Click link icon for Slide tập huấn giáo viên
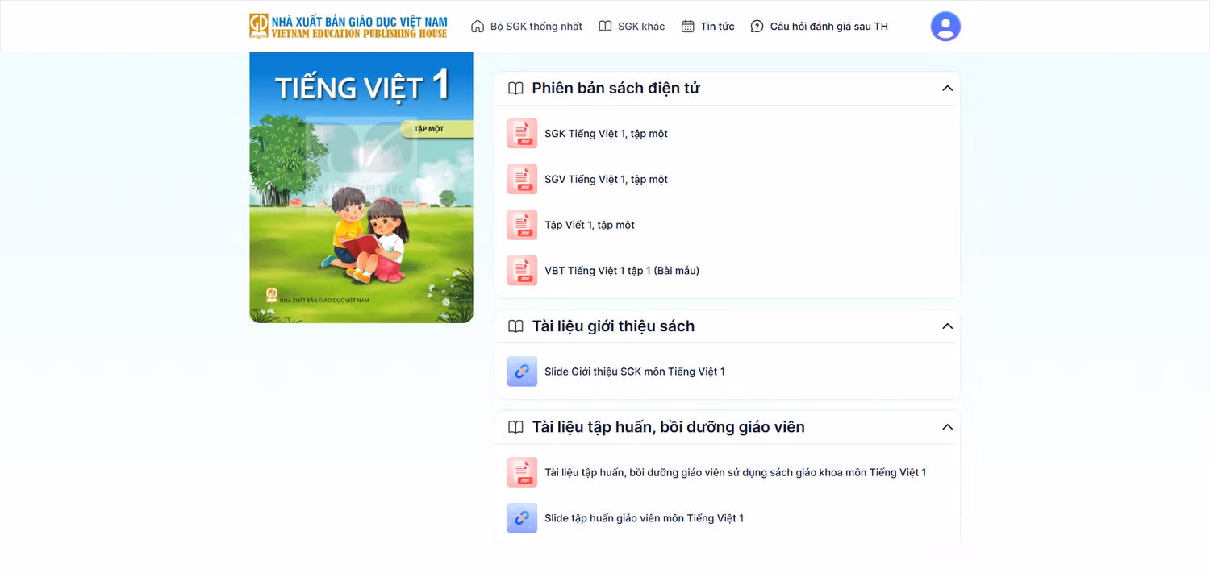1210x577 pixels. [x=522, y=518]
